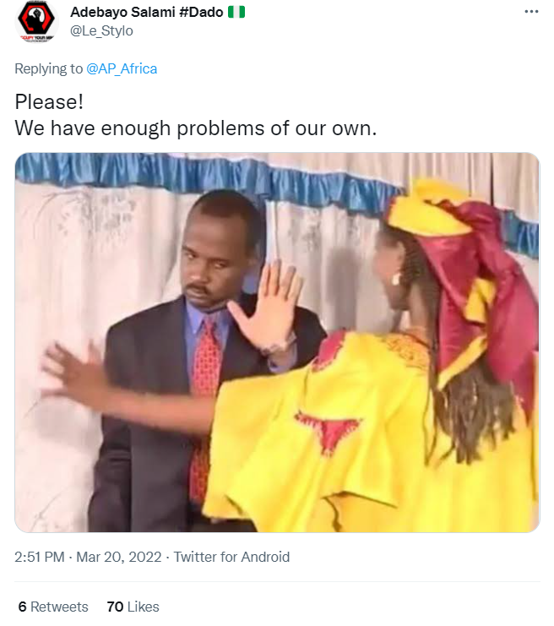The image size is (554, 626).
Task: Open the @AP_Africa mention link
Action: pyautogui.click(x=122, y=68)
